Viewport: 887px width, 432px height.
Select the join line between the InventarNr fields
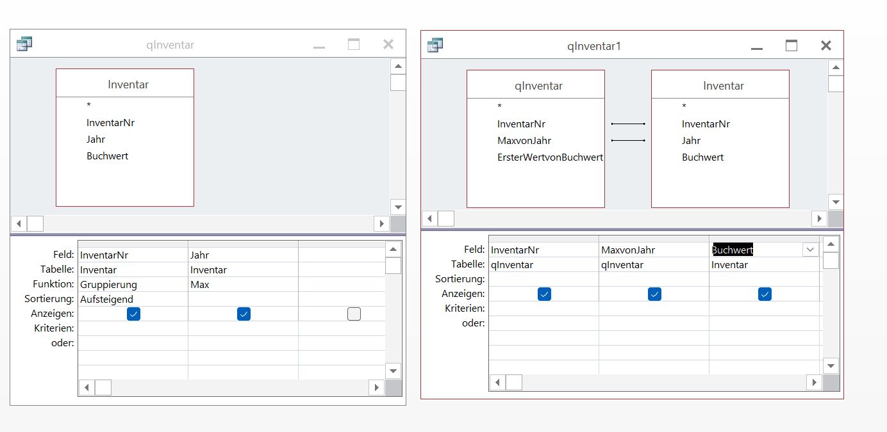tap(628, 124)
